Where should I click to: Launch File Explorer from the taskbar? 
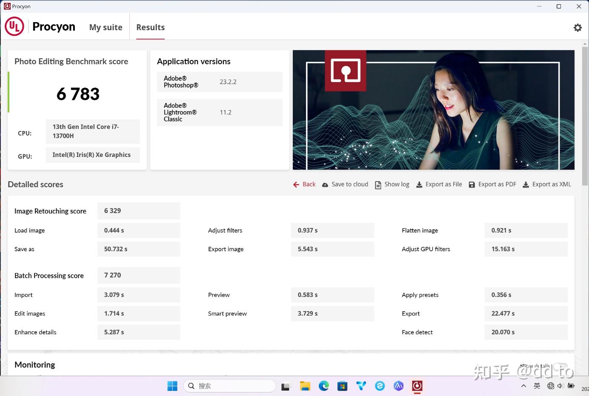tap(305, 386)
